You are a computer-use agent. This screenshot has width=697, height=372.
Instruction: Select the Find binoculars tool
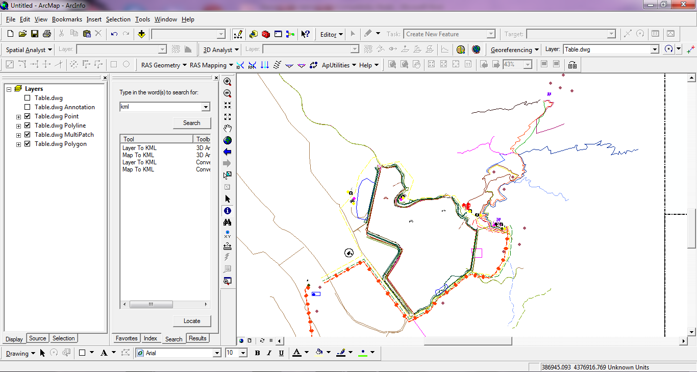[x=228, y=222]
